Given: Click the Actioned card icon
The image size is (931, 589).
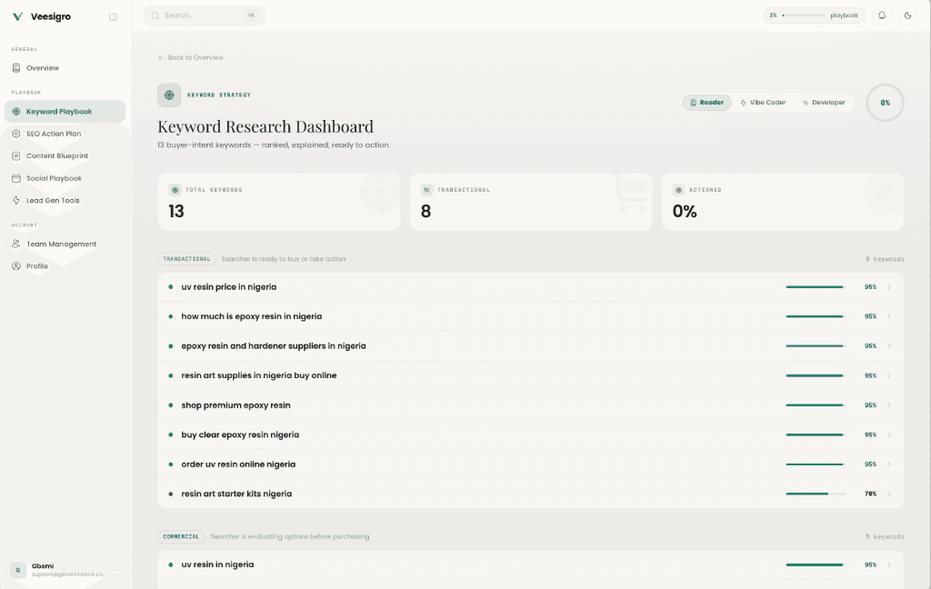Looking at the screenshot, I should pos(678,190).
